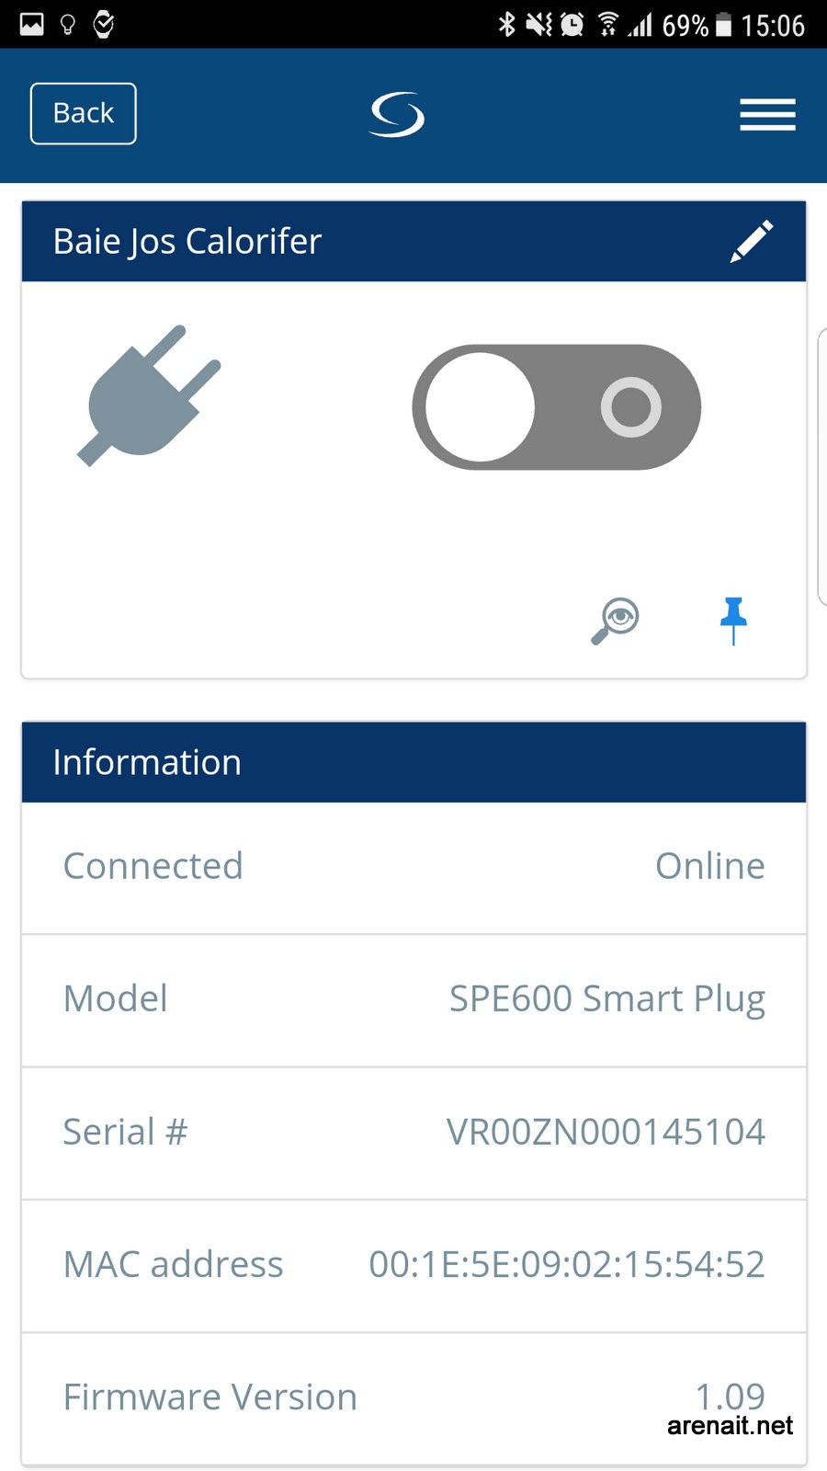Tap the SPE600 Smart Plug model value

(x=606, y=998)
